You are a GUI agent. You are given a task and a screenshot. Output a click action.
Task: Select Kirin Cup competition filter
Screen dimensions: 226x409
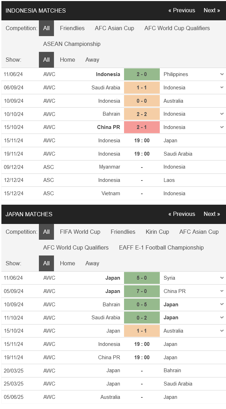(157, 232)
